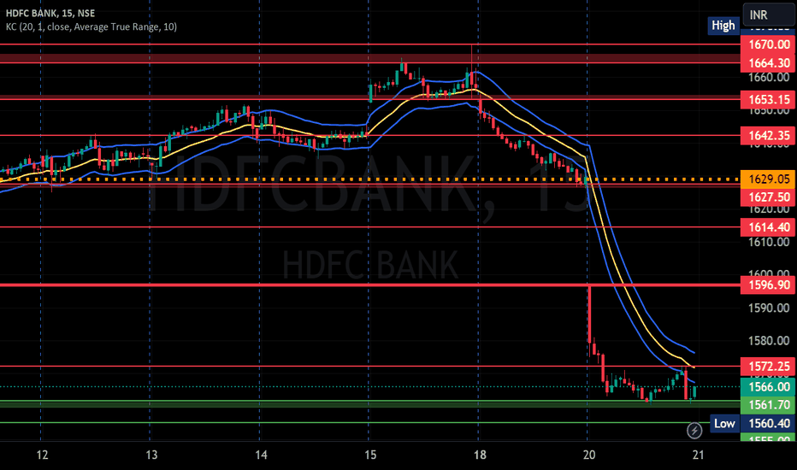Click date 18 on time axis
The image size is (797, 470).
480,455
